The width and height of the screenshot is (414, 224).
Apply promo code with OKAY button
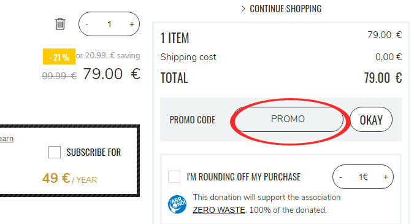(371, 120)
